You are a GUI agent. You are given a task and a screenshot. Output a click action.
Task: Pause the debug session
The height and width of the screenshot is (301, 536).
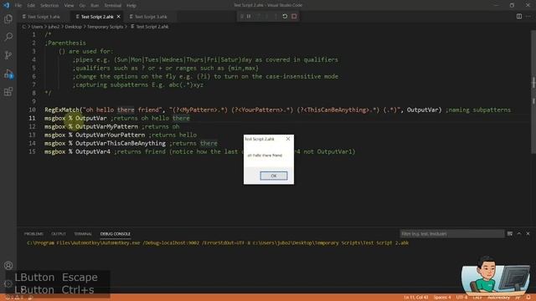tap(249, 17)
